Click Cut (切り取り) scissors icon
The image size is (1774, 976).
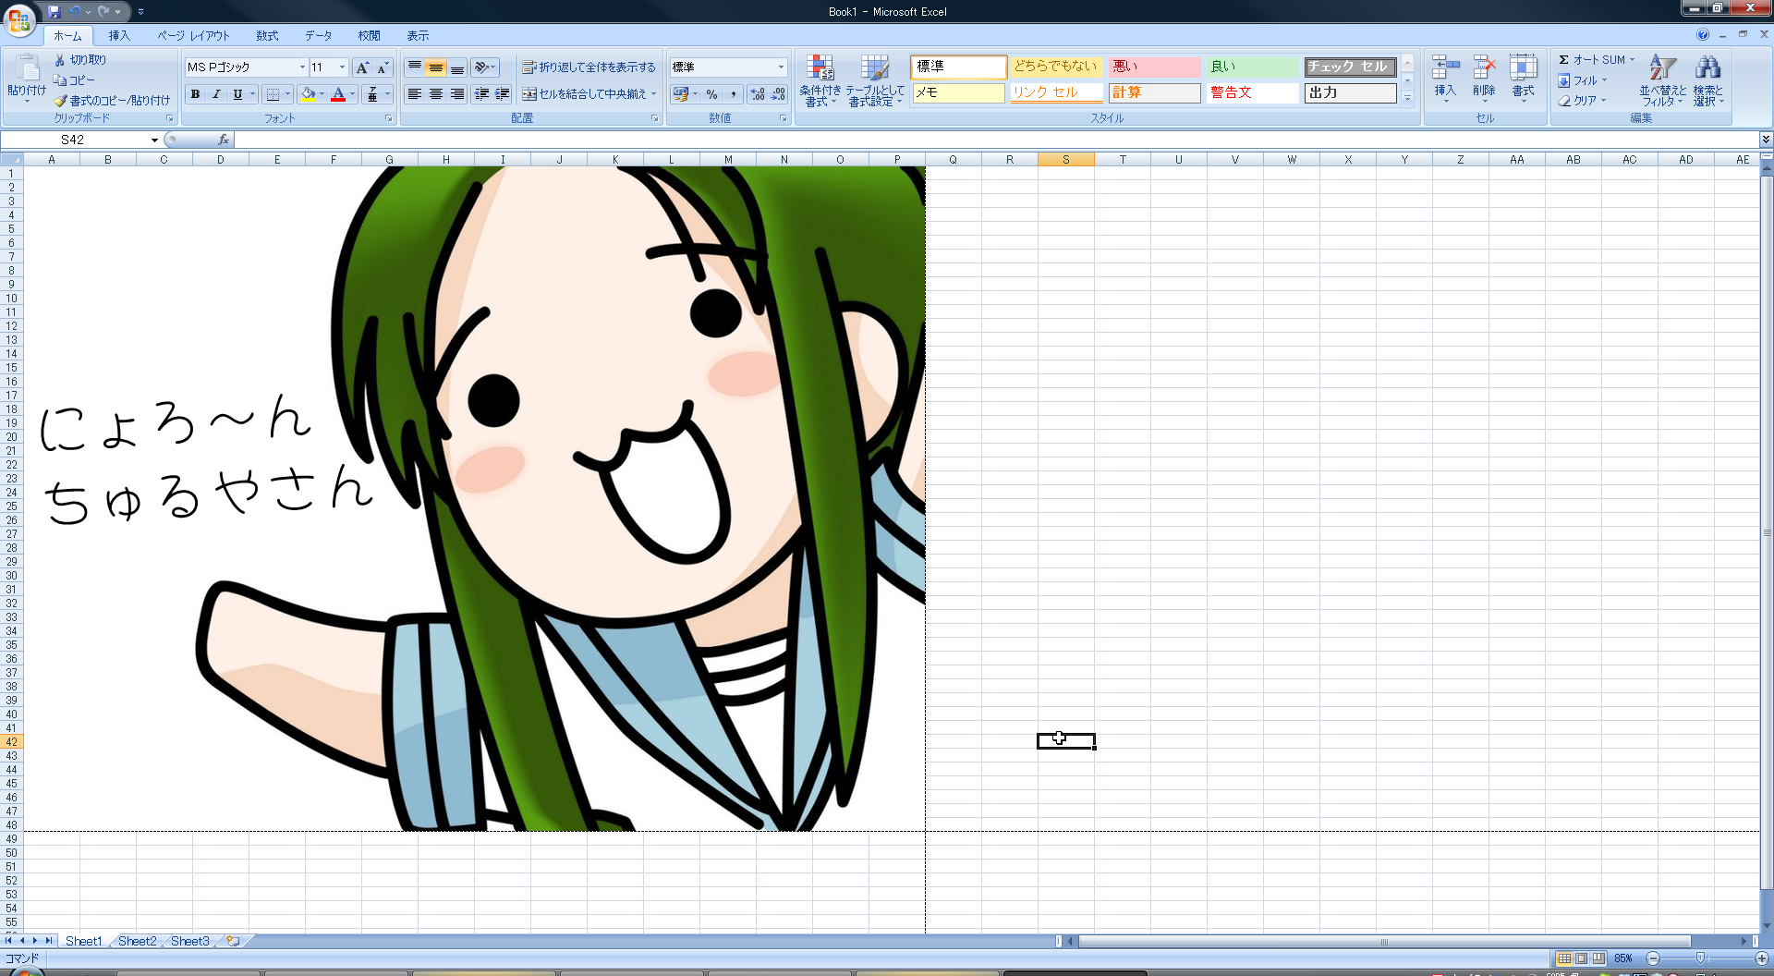60,59
